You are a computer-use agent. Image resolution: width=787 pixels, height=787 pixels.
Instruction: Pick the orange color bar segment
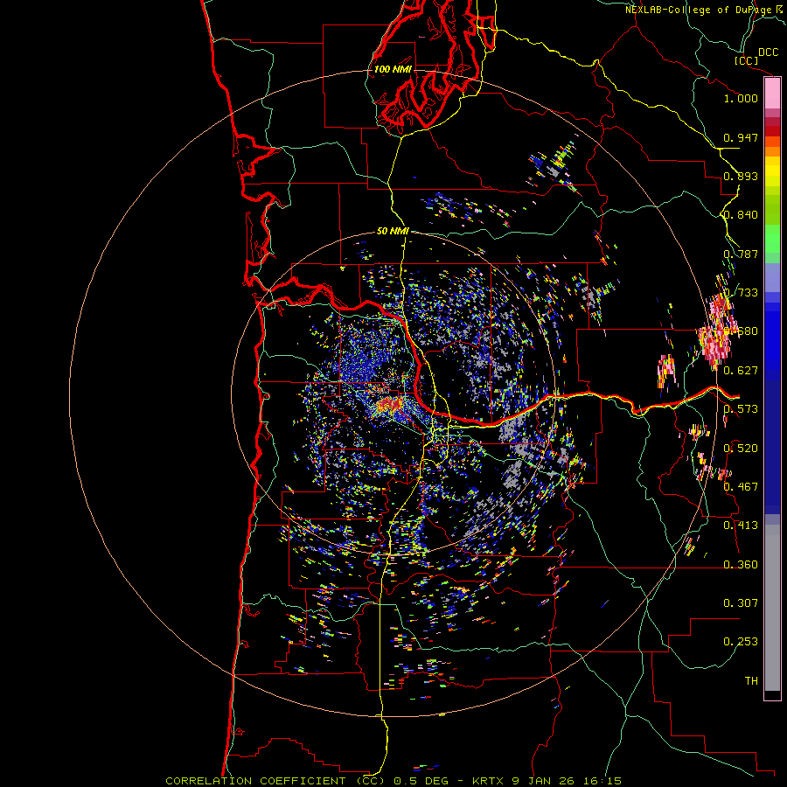coord(772,151)
